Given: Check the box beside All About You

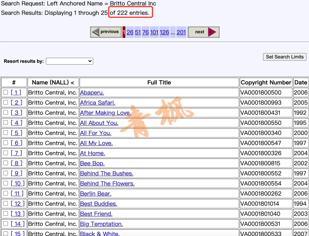Looking at the screenshot, I should coord(5,123).
